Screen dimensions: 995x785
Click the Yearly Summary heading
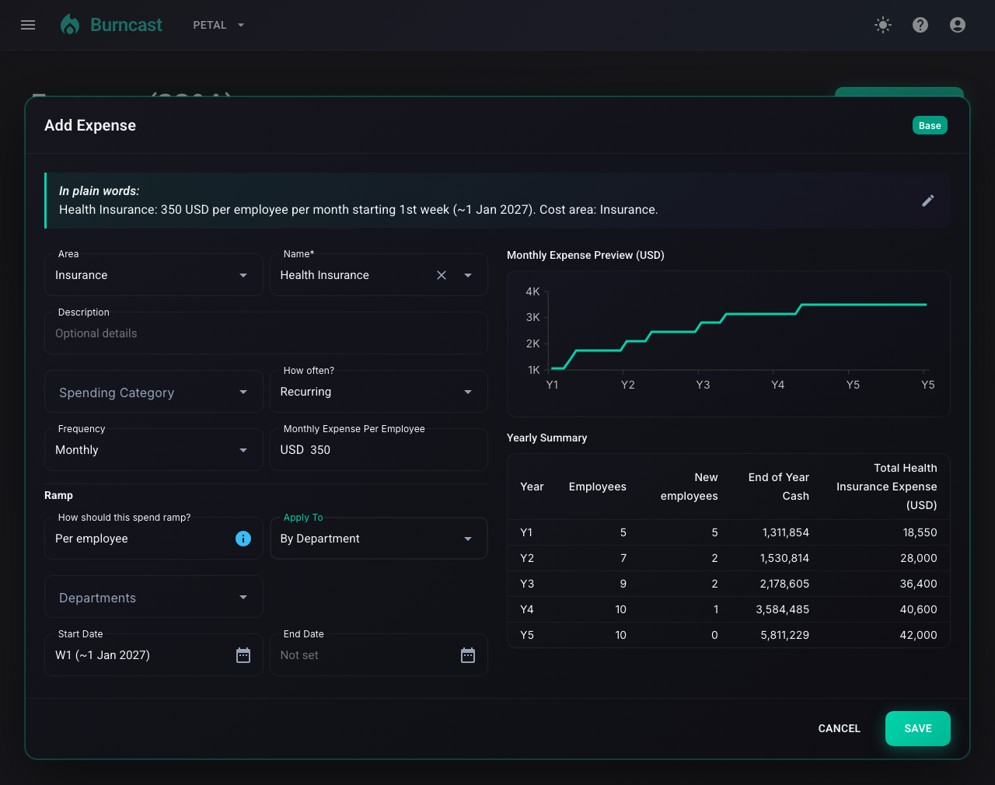(x=547, y=438)
